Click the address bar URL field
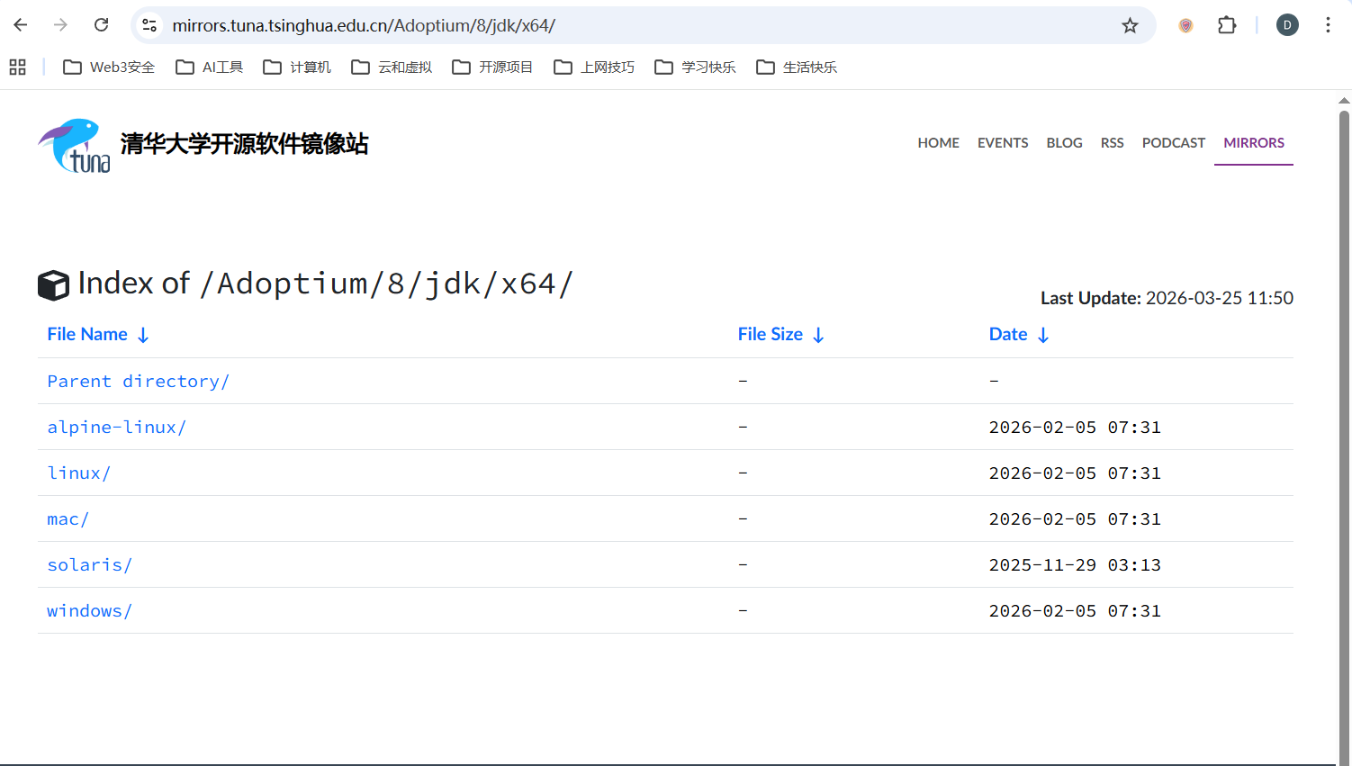Viewport: 1352px width, 766px height. tap(630, 25)
